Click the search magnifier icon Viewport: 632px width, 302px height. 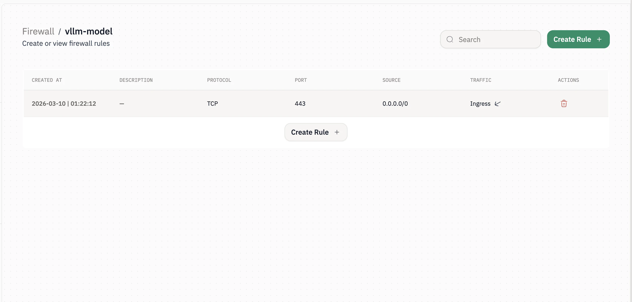click(450, 39)
